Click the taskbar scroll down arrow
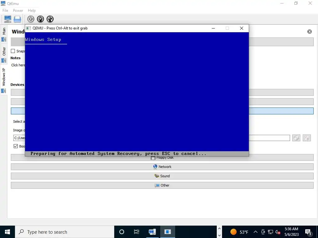This screenshot has height=238, width=318. 219,236
